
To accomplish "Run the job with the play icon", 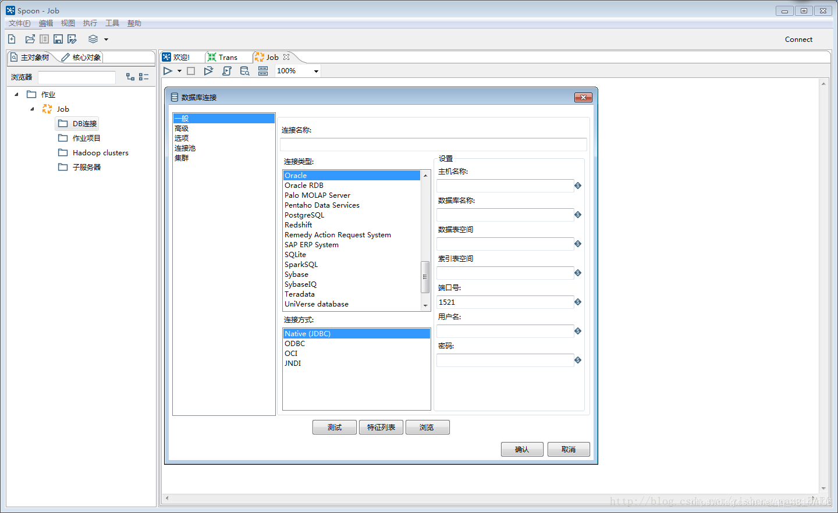I will (x=168, y=71).
